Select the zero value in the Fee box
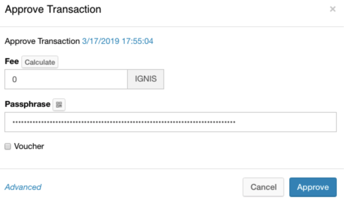This screenshot has height=203, width=350. click(x=14, y=80)
